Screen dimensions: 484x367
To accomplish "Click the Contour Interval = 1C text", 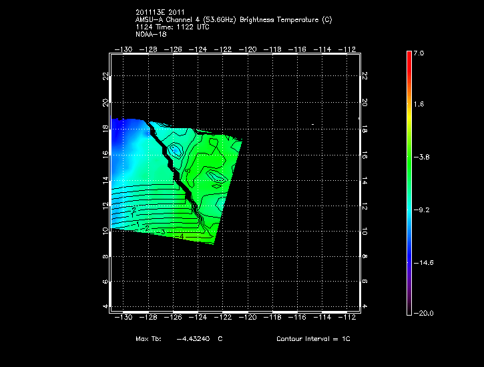I will tap(313, 339).
